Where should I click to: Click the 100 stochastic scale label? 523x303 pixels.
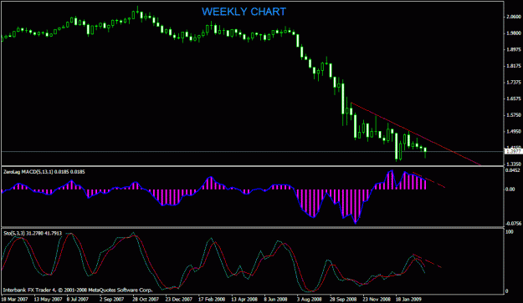click(510, 232)
